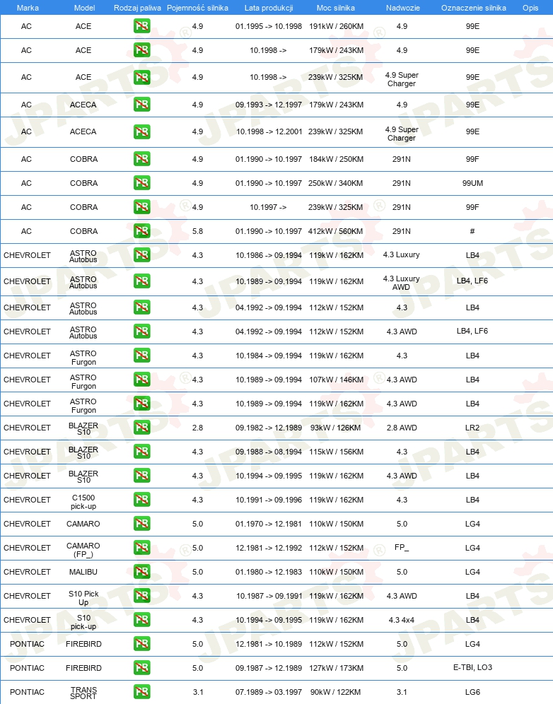
Task: Select production dates '09.1993 -> 12.1997'
Action: [x=269, y=105]
